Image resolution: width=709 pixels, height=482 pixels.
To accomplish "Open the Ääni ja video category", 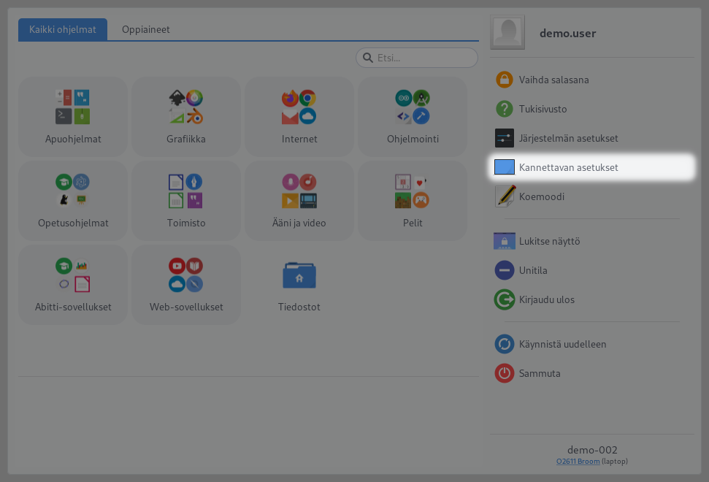I will click(x=299, y=201).
